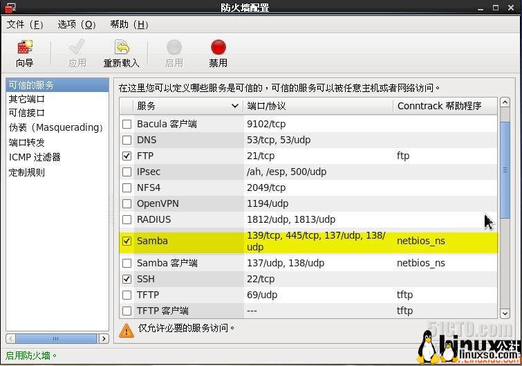Click the service list scroll-down arrow
This screenshot has width=522, height=366.
pyautogui.click(x=505, y=313)
